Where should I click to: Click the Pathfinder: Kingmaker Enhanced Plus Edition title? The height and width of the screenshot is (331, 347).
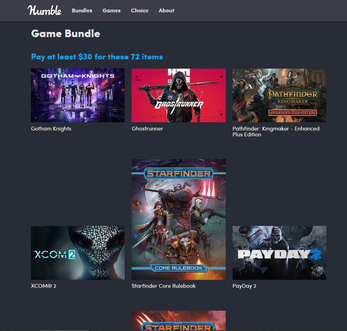276,132
